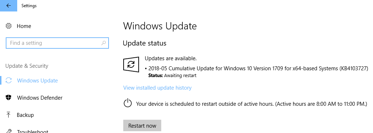Click the magnifier icon in search box

[104, 43]
